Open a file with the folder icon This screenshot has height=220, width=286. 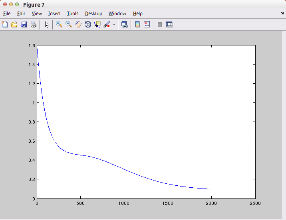coord(14,24)
